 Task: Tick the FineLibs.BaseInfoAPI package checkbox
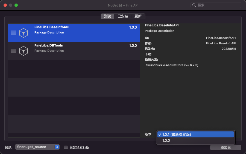click(14, 33)
